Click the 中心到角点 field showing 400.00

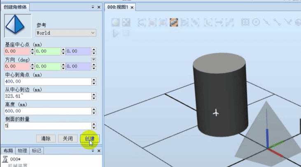48,82
